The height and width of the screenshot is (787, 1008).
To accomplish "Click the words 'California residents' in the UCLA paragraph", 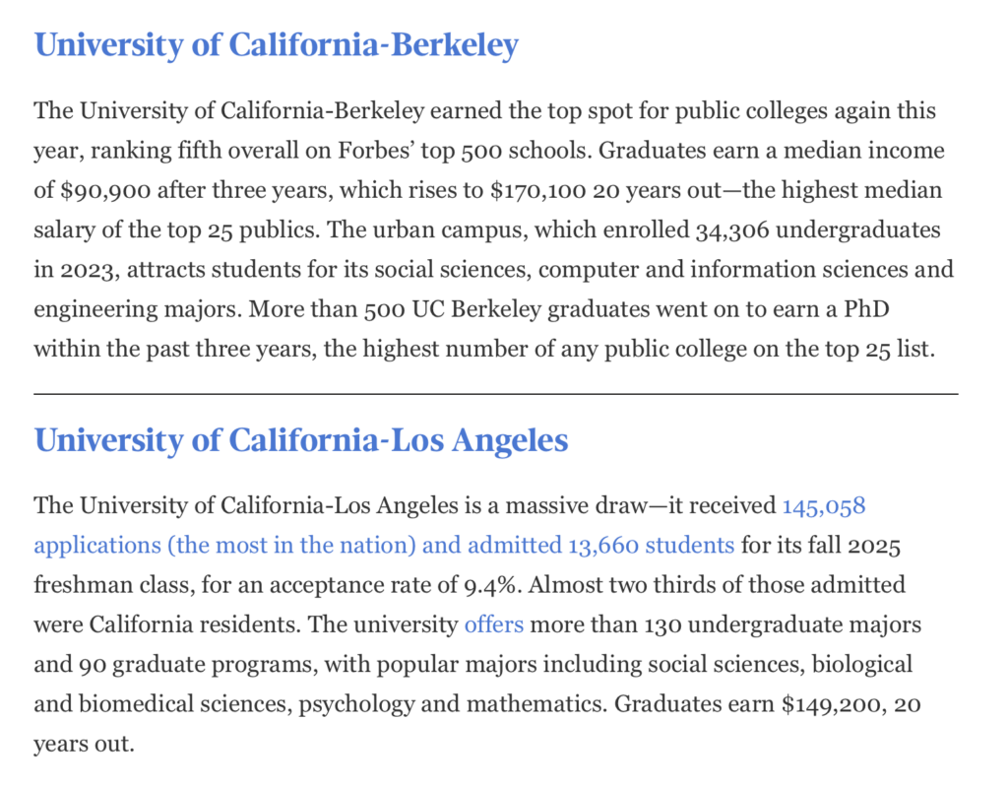I will (195, 624).
